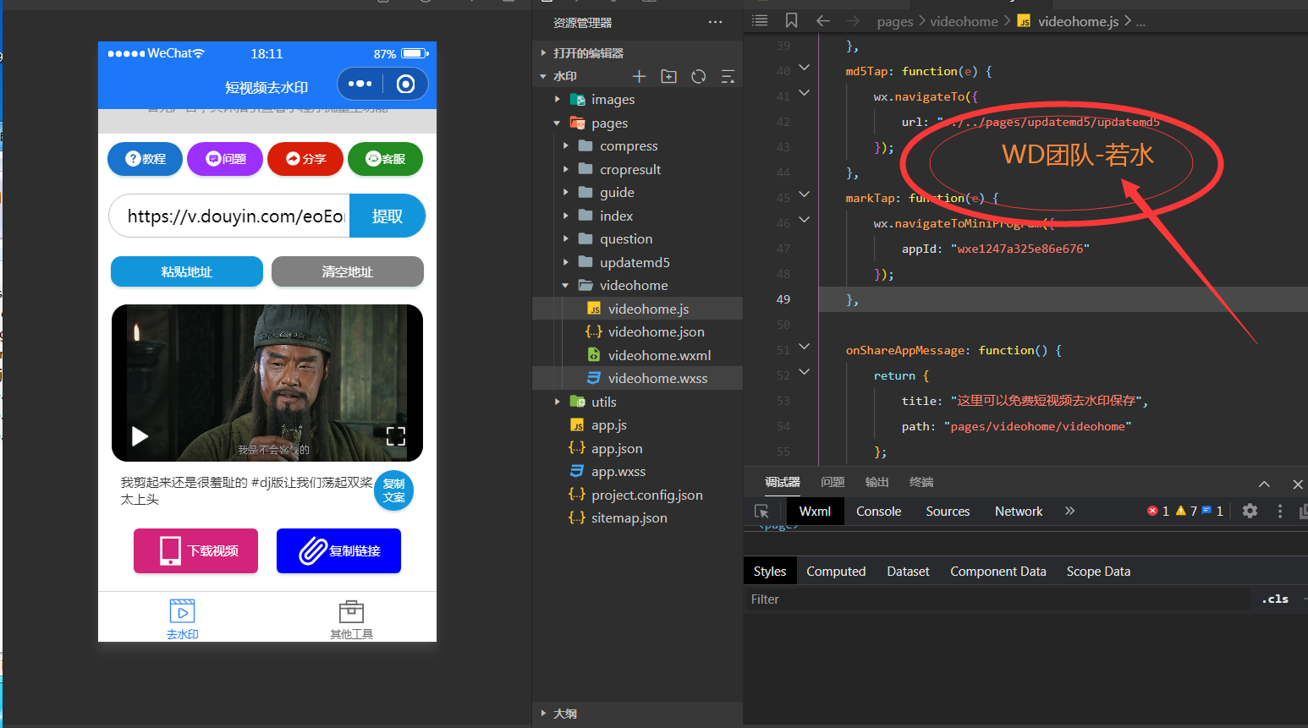Refresh the file explorer tree
1308x728 pixels.
click(698, 76)
